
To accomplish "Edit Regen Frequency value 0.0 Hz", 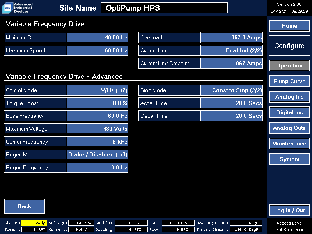I will (97, 167).
